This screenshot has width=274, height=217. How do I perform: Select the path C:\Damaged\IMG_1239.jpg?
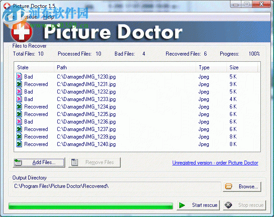tap(86, 137)
